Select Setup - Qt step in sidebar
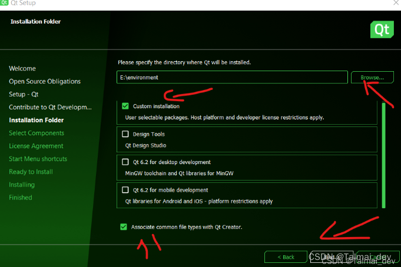401x267 pixels. pos(24,94)
